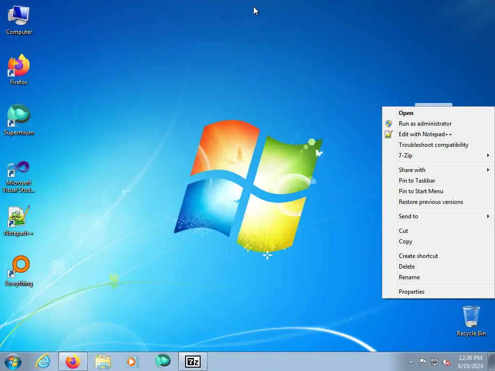Open the Send to submenu entry
The height and width of the screenshot is (371, 495).
coord(438,216)
